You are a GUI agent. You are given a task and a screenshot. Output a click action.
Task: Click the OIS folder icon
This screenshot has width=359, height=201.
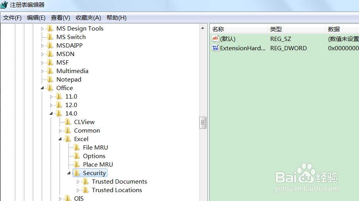pos(68,198)
